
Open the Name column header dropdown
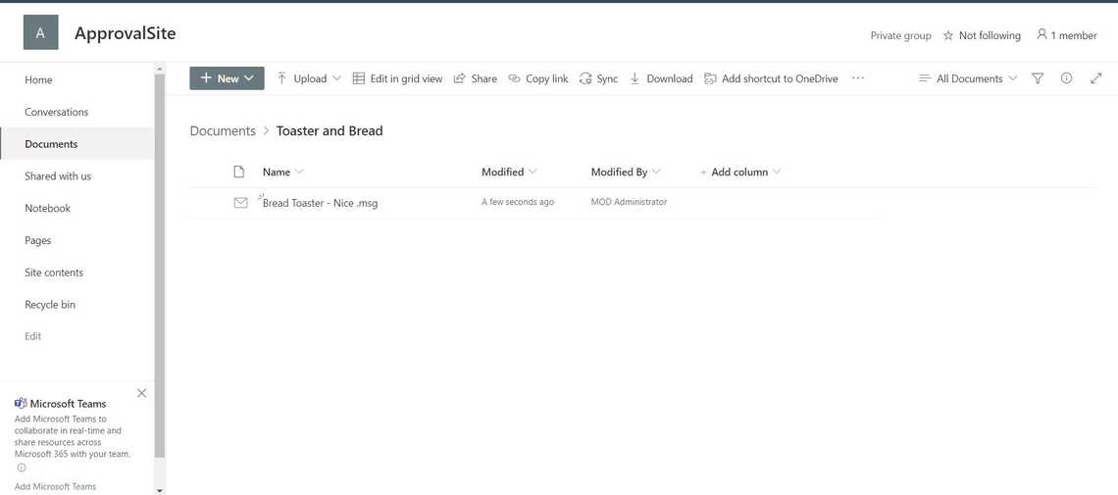point(283,172)
